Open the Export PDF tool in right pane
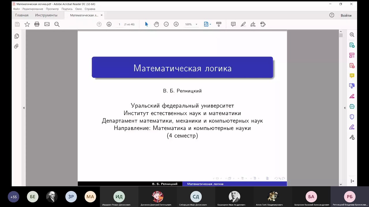369x207 pixels. [352, 45]
